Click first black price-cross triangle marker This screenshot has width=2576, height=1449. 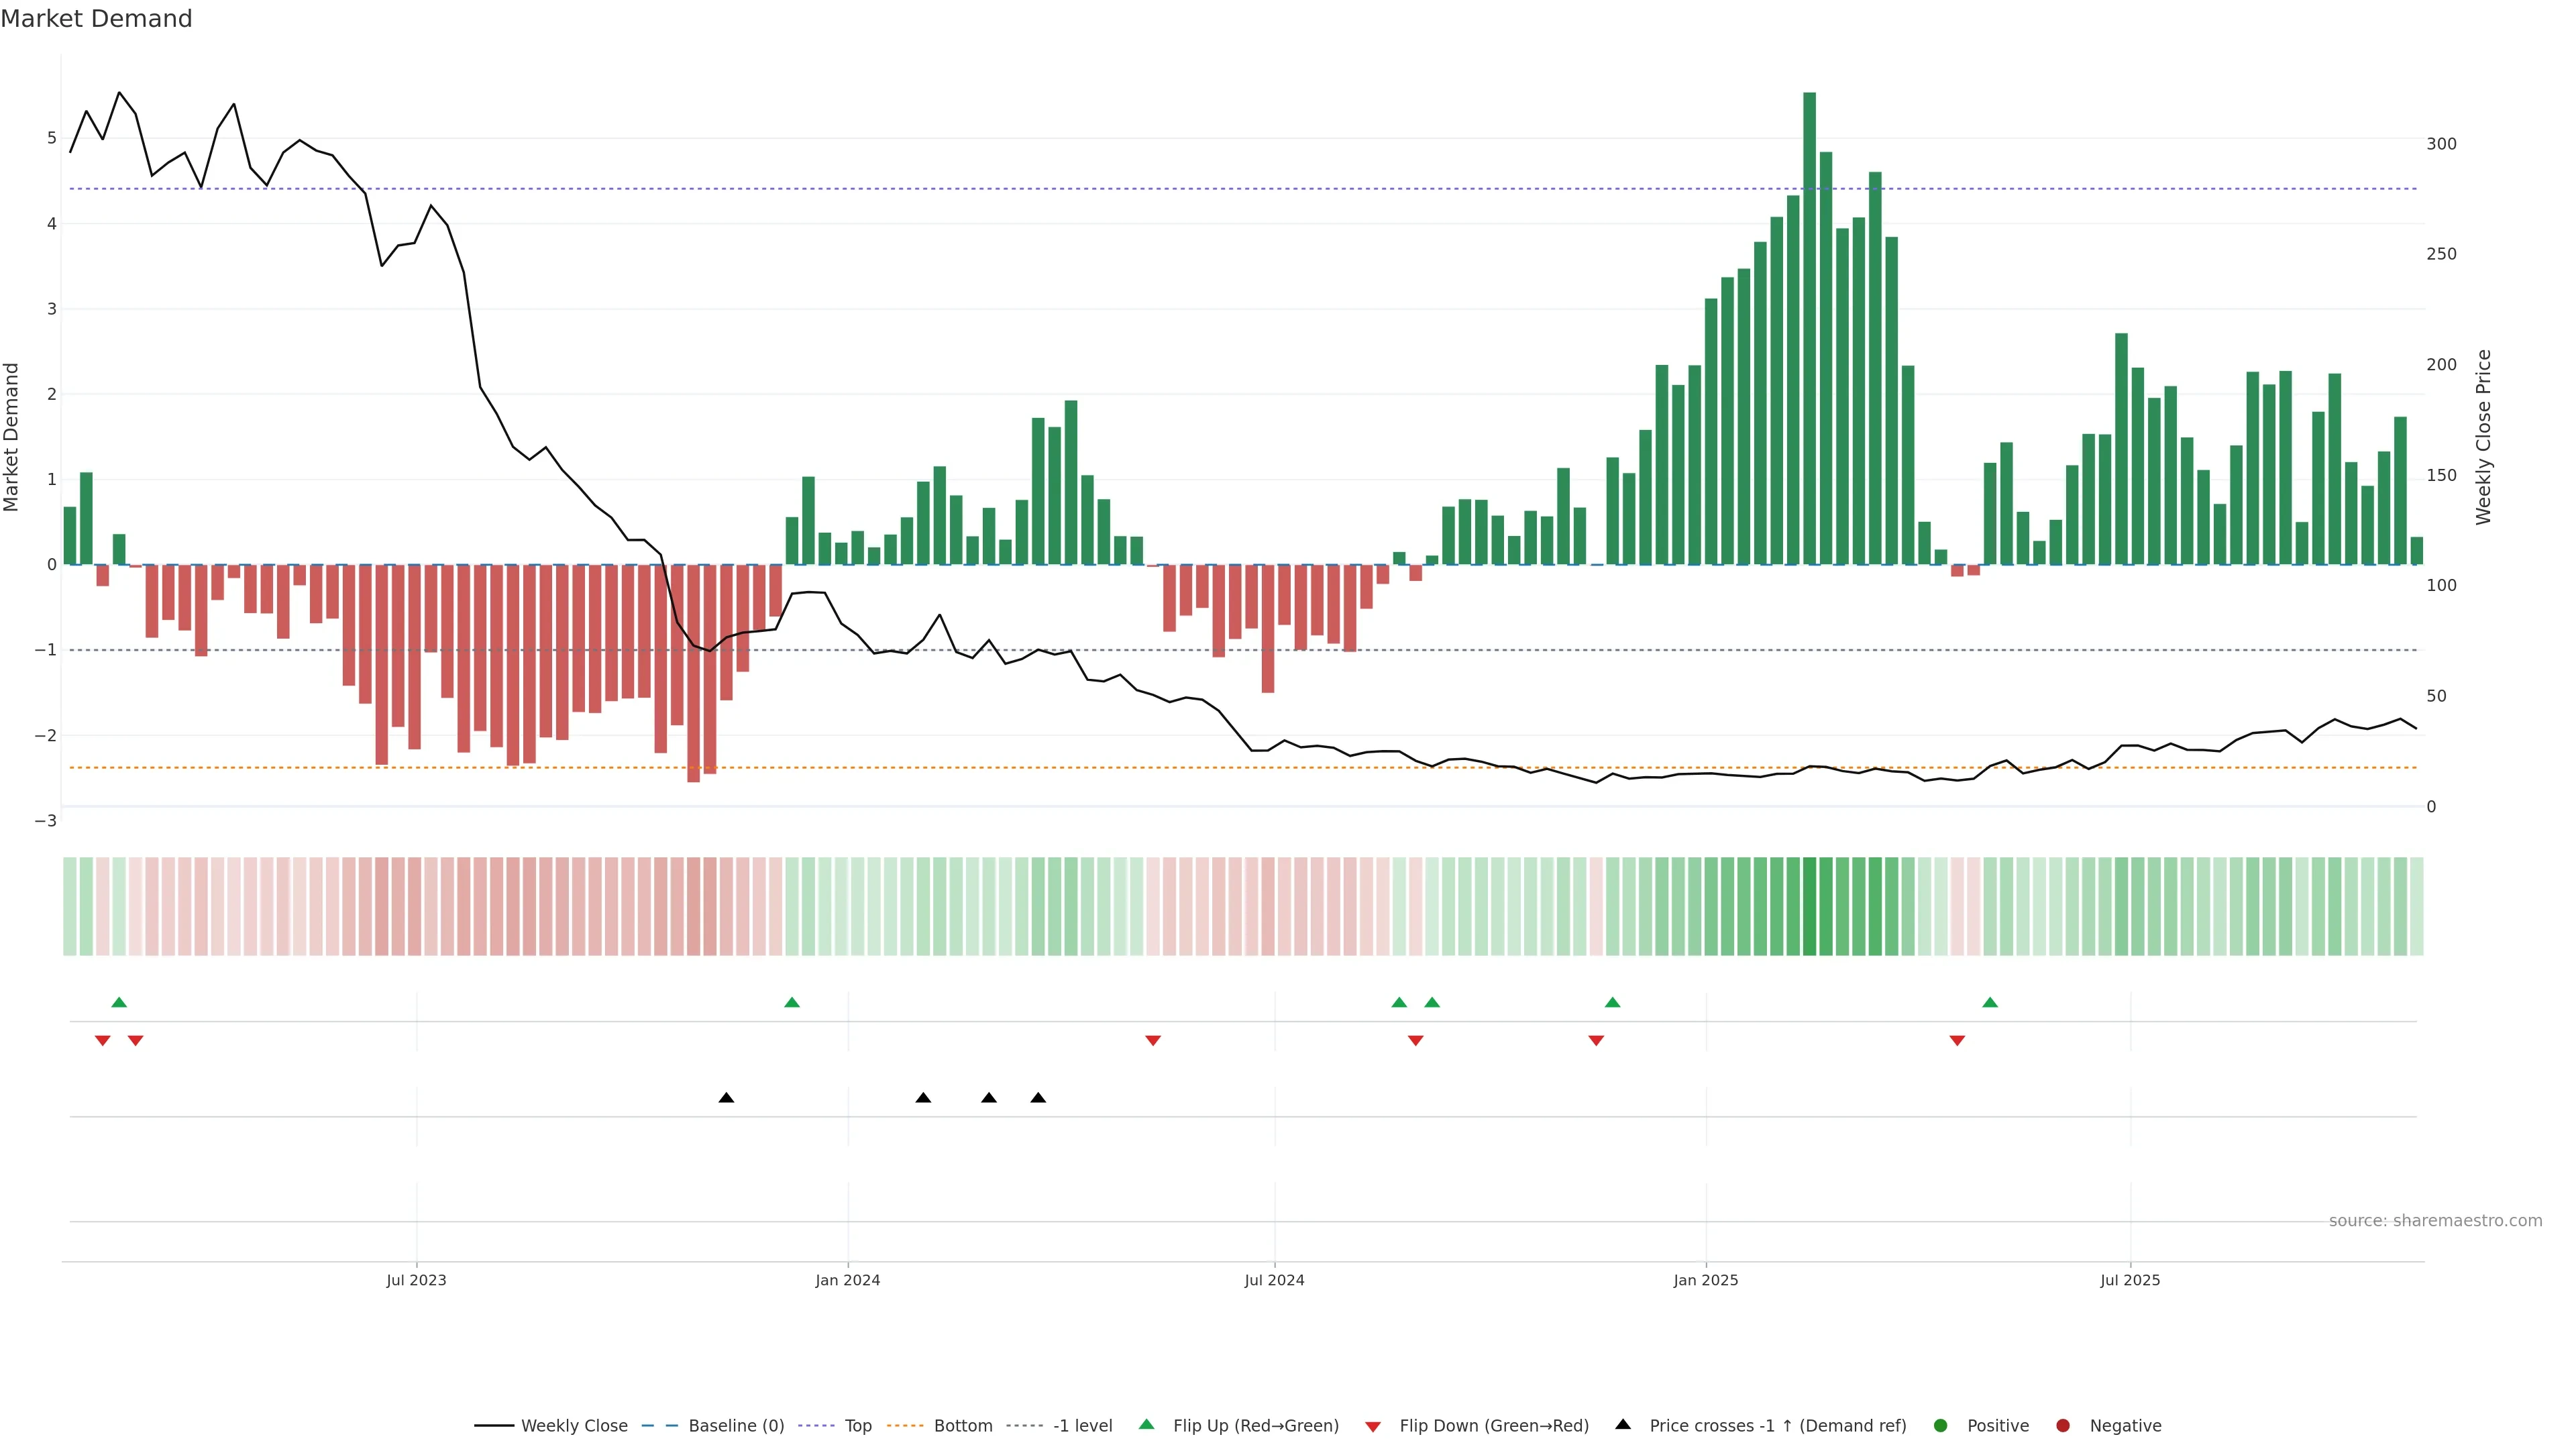click(727, 1098)
